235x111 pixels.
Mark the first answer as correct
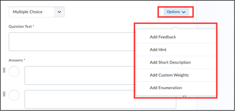14,72
